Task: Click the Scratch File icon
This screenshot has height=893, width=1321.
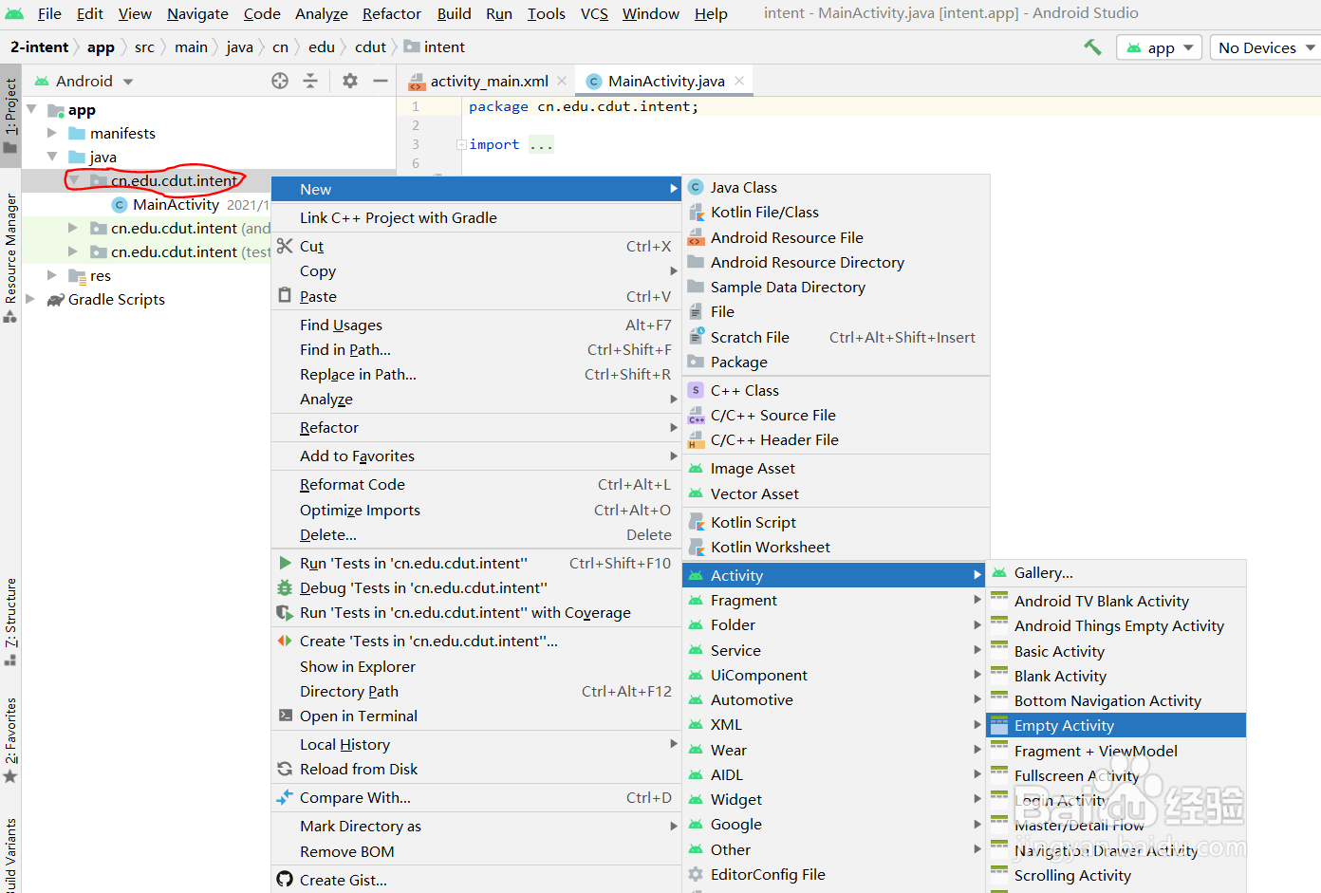Action: [x=696, y=337]
